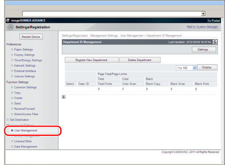This screenshot has width=225, height=165.
Task: Click Mail to System Manager link
Action: 202,27
